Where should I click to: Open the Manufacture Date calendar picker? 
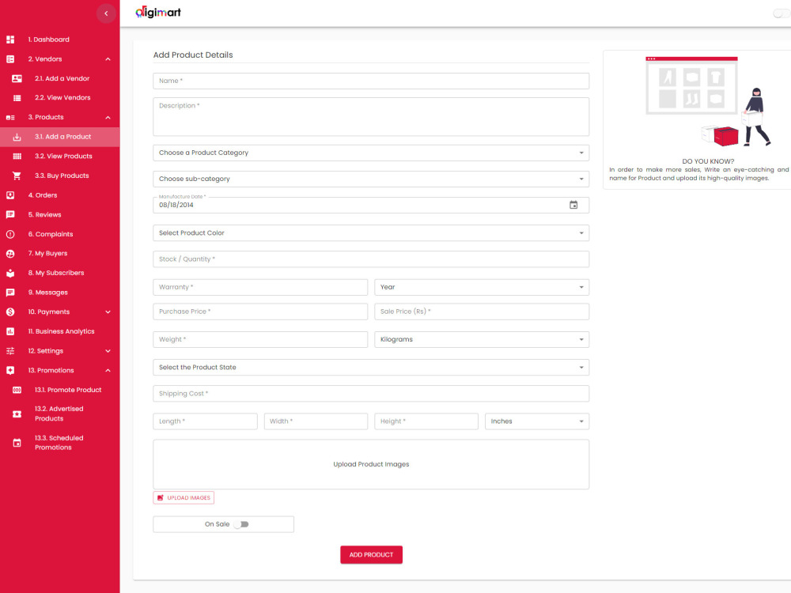(x=573, y=205)
